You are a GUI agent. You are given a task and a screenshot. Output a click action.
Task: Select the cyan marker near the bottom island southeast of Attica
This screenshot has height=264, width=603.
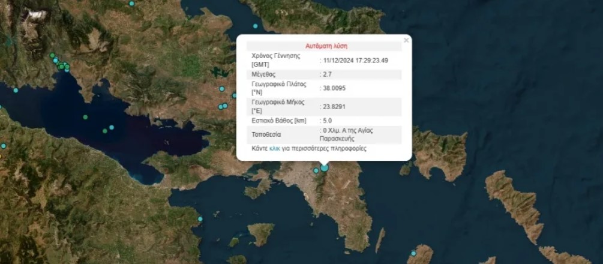[x=413, y=253]
